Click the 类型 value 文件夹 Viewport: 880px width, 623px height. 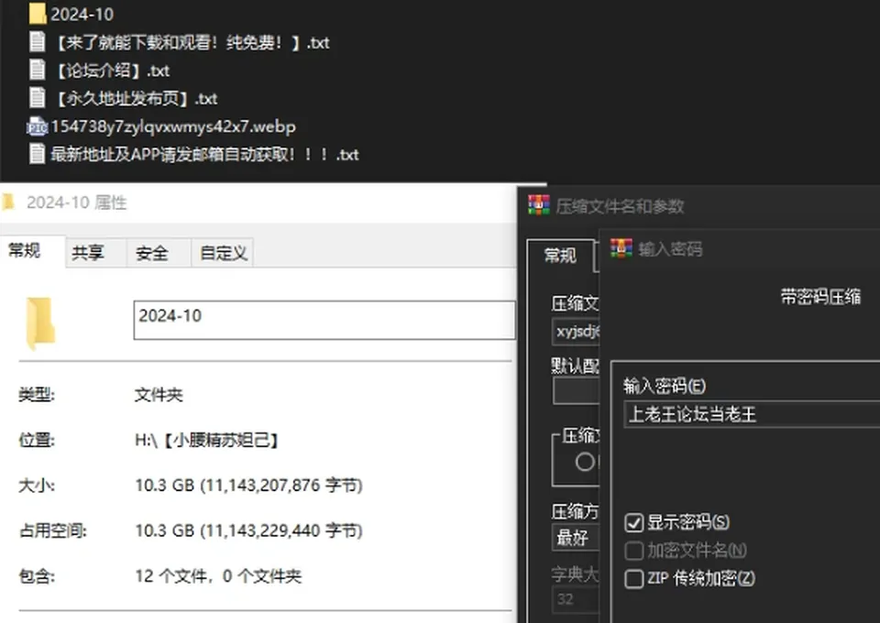159,395
